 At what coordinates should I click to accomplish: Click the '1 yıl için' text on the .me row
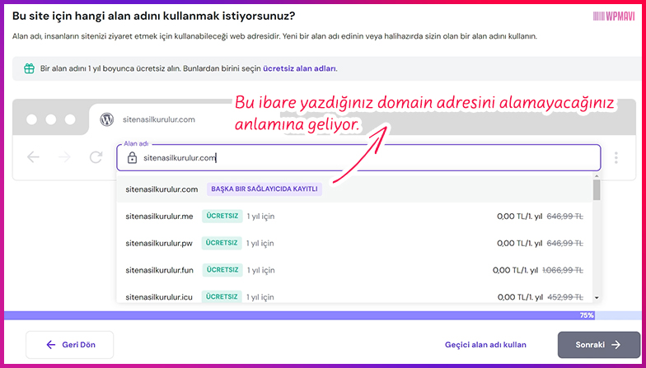pyautogui.click(x=260, y=216)
